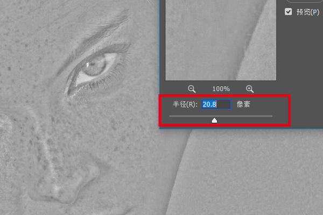This screenshot has width=323, height=215.
Task: Click the 预览(P) checkbox label text
Action: [x=308, y=12]
